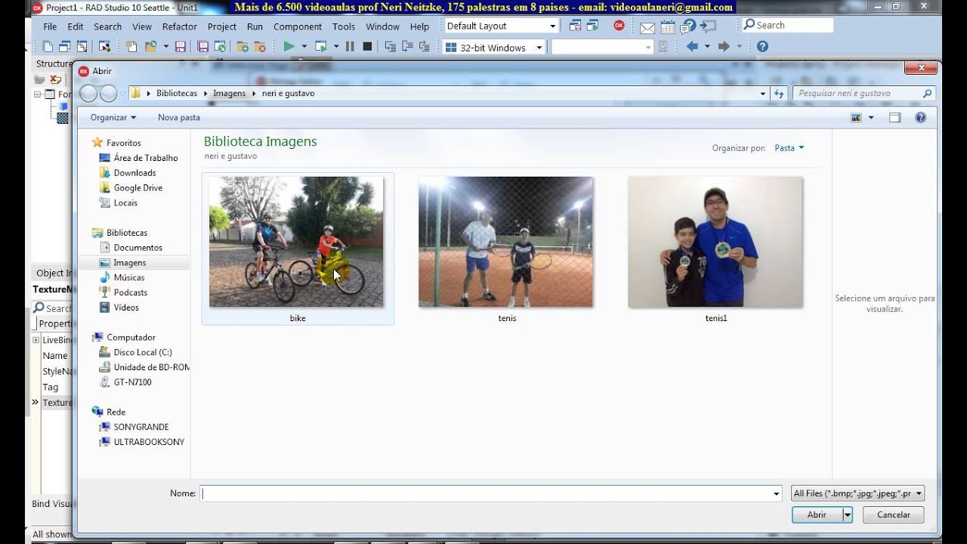The width and height of the screenshot is (967, 544).
Task: Open the Organizar dropdown menu
Action: pyautogui.click(x=113, y=117)
